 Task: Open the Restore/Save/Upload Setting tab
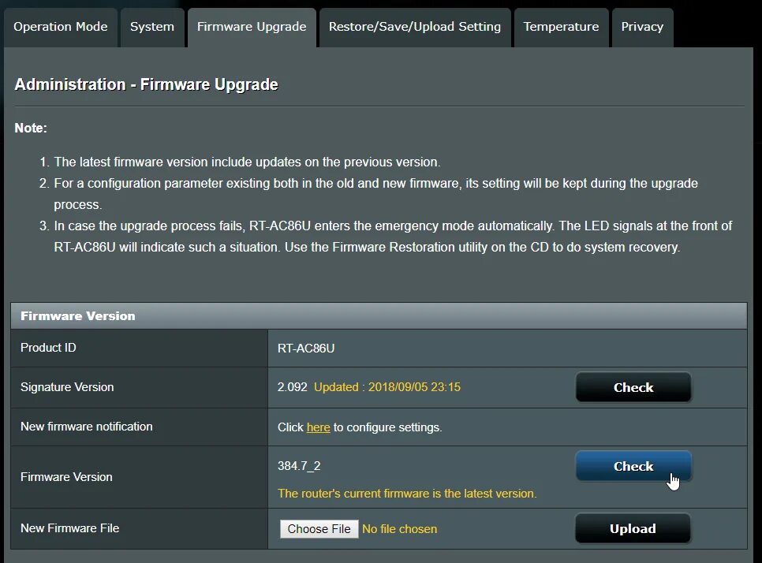coord(414,26)
